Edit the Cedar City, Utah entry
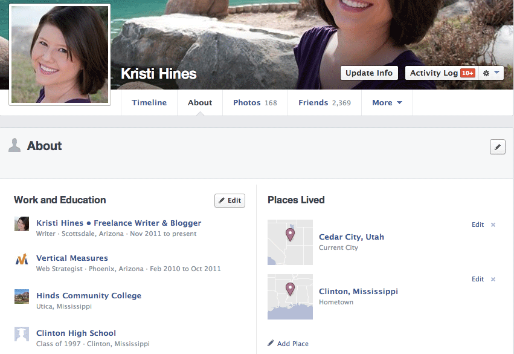 click(477, 225)
